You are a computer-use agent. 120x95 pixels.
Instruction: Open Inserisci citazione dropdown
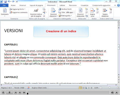53,13
